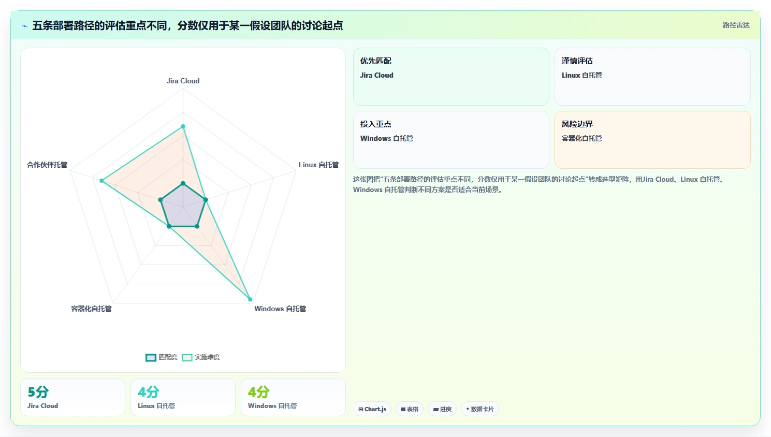
Task: Click the Windows 自托管 radar axis label
Action: [x=280, y=309]
